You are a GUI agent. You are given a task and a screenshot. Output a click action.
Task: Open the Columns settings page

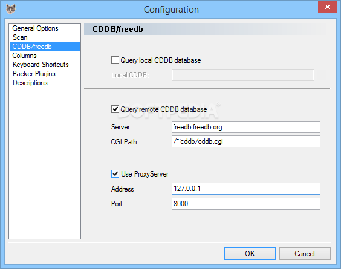45,56
